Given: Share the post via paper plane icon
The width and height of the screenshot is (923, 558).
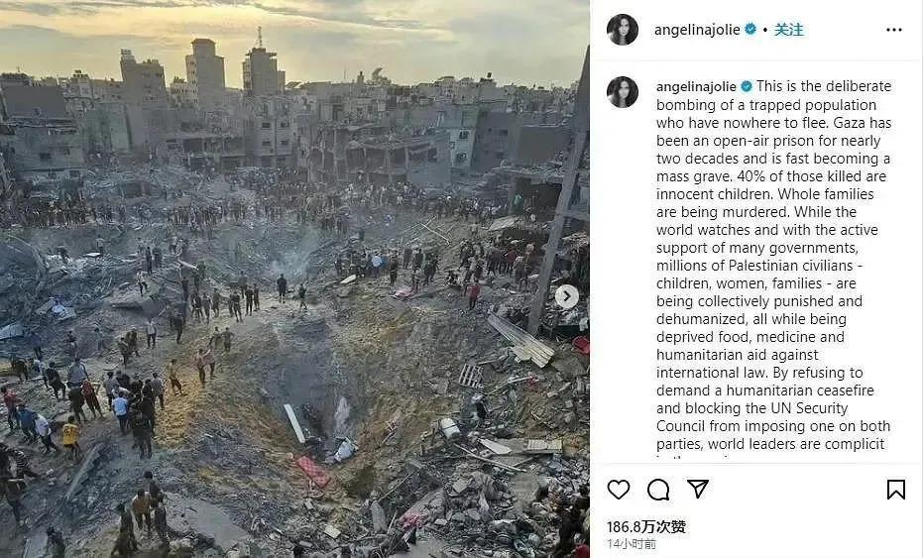Looking at the screenshot, I should point(698,489).
